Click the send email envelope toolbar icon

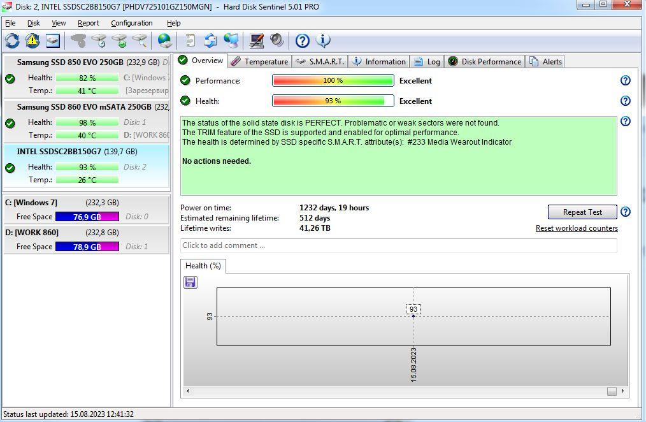[x=210, y=40]
